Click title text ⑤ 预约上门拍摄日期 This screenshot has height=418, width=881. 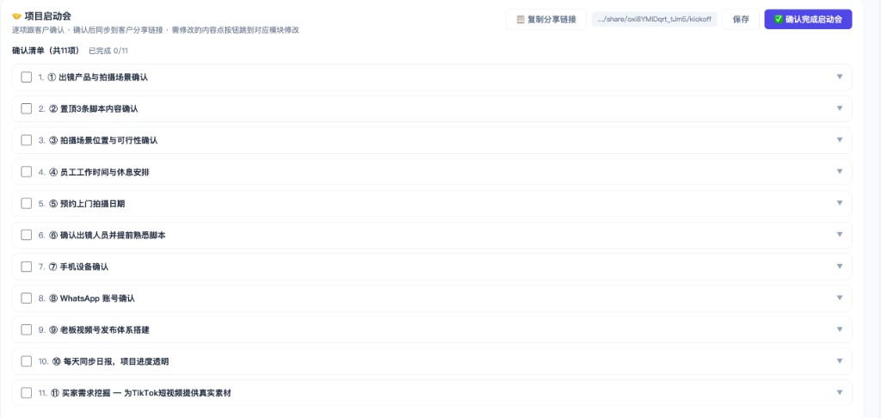point(87,203)
